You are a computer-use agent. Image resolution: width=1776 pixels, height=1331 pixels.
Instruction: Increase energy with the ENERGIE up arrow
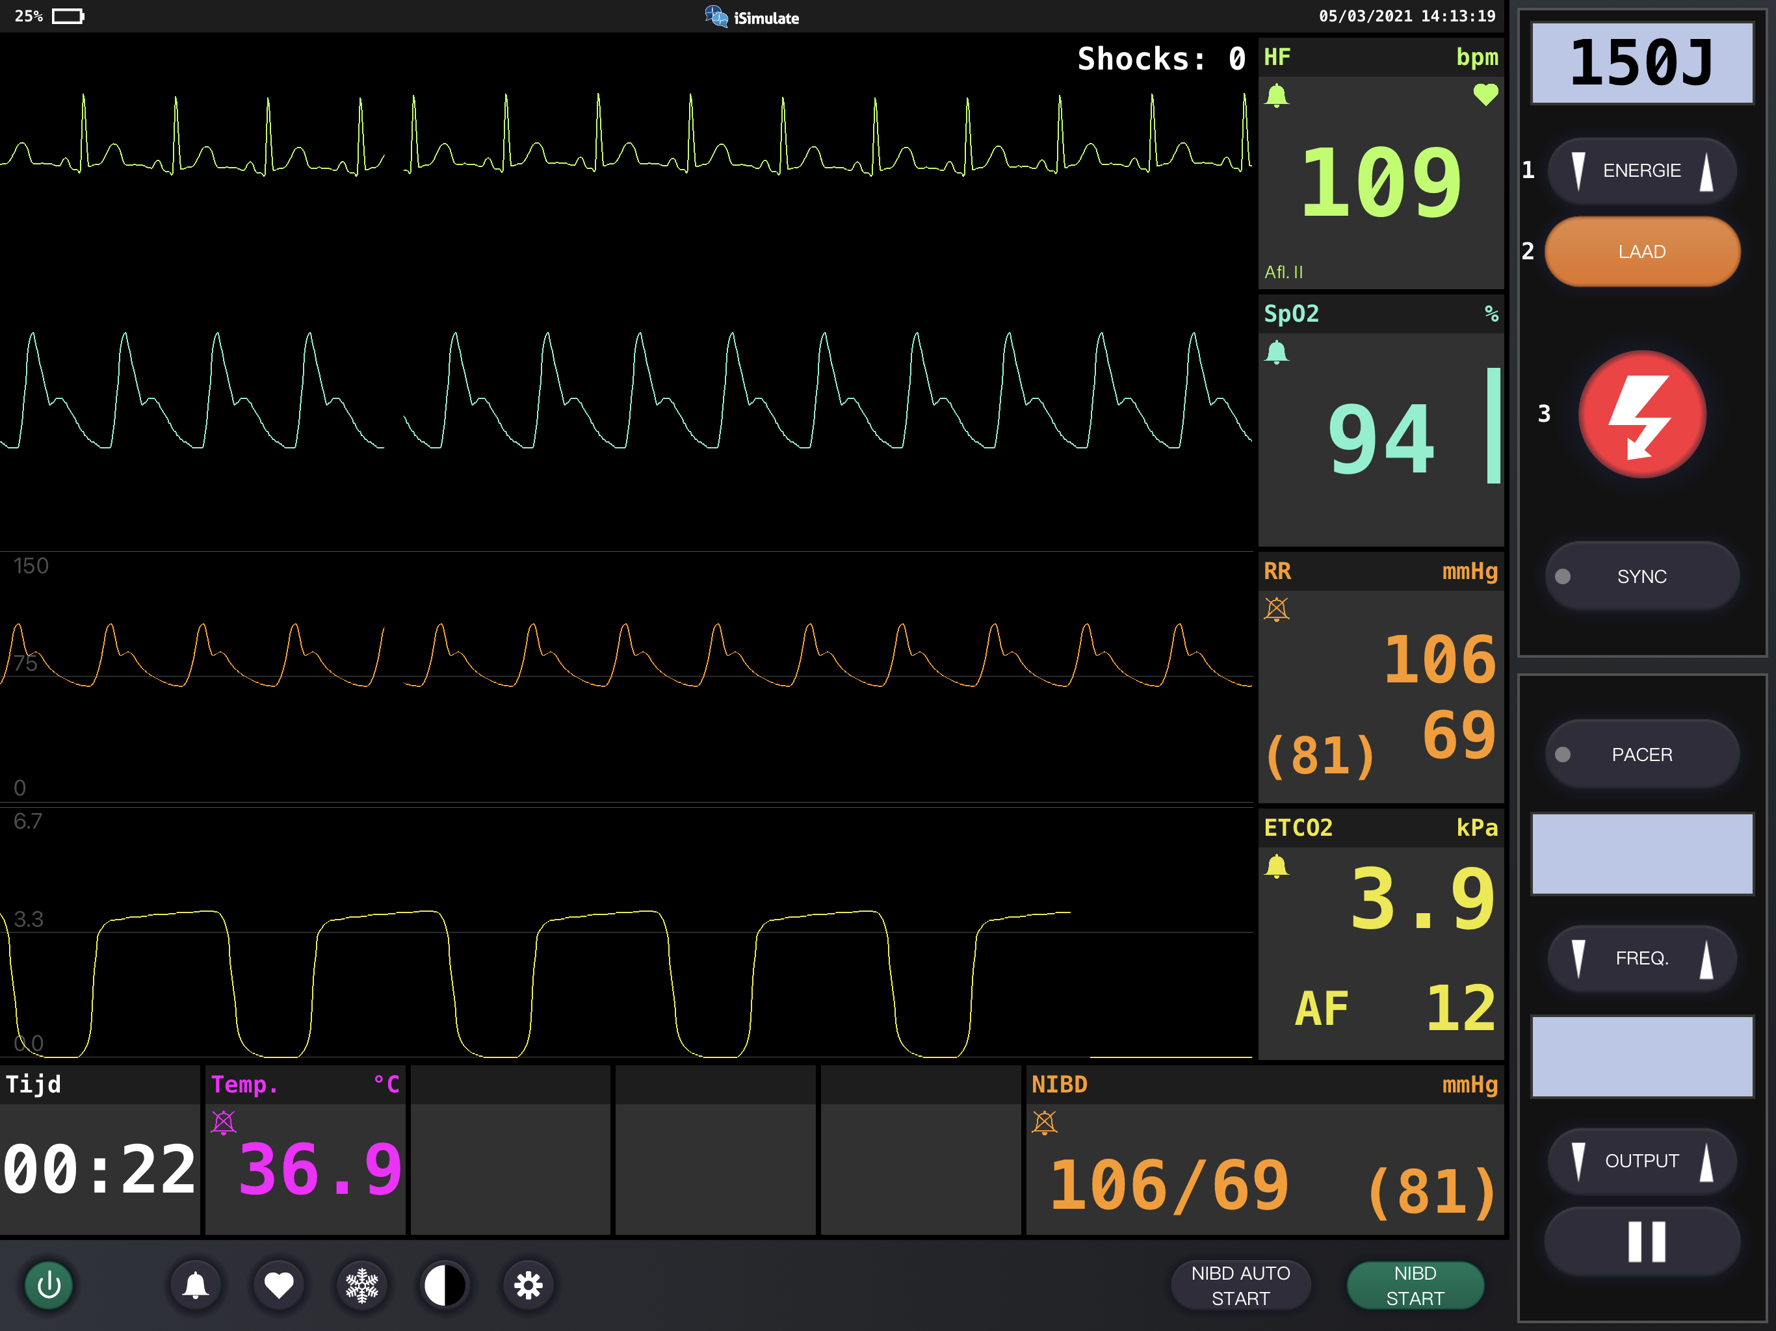[1708, 170]
